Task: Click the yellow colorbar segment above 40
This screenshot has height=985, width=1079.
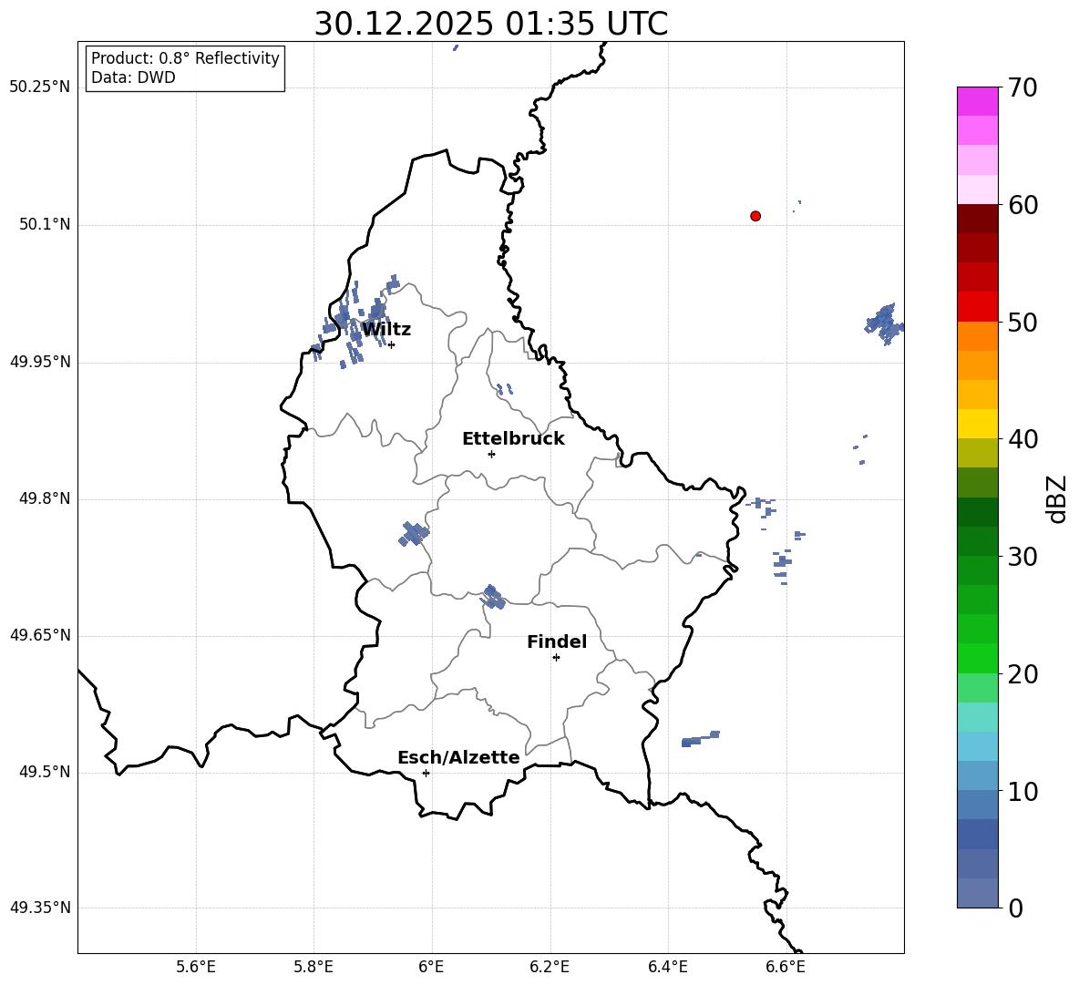Action: pyautogui.click(x=977, y=424)
